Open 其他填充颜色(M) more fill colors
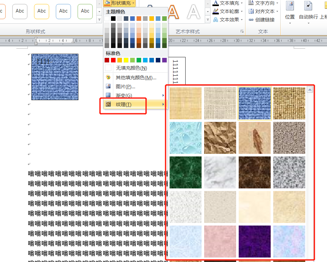Viewport: 327px width, 262px height. 136,78
